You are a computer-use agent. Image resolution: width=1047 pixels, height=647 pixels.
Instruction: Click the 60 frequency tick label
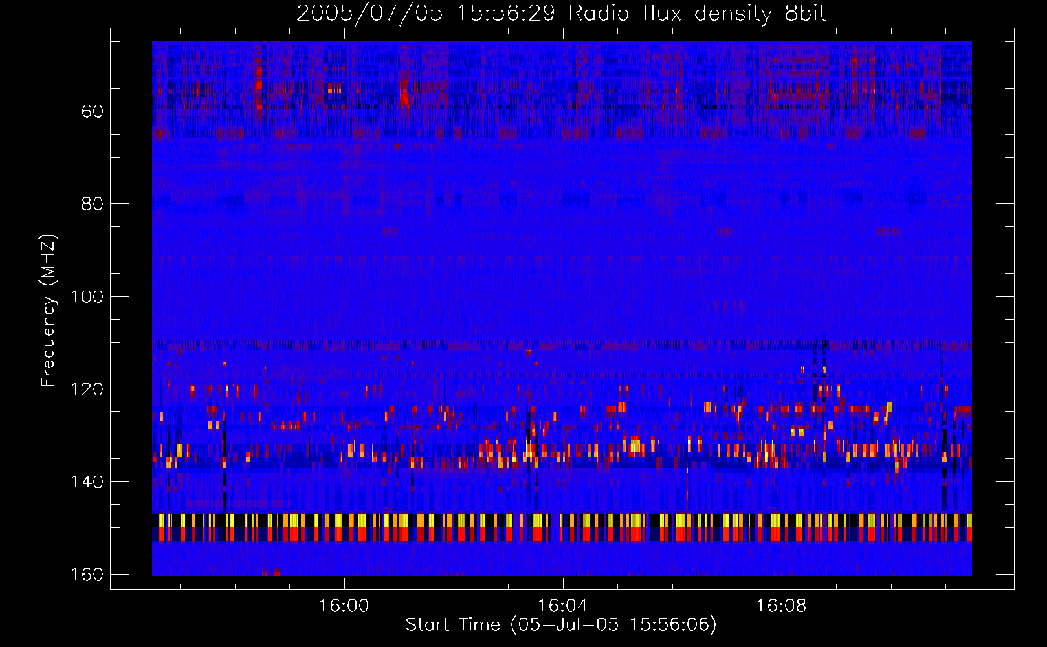93,111
